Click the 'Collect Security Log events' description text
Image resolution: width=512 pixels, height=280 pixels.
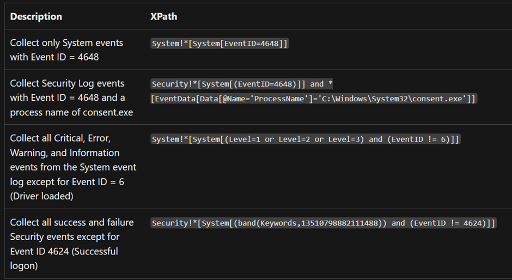(67, 83)
